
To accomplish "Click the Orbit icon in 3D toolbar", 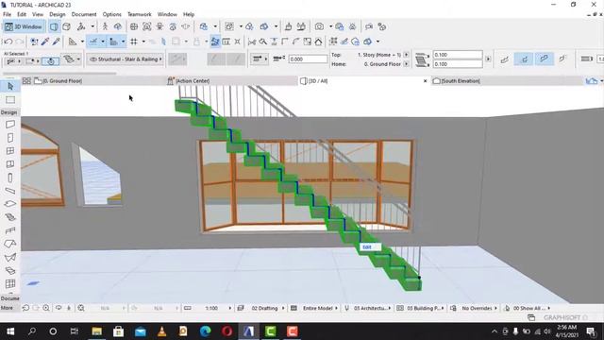I will click(x=117, y=26).
